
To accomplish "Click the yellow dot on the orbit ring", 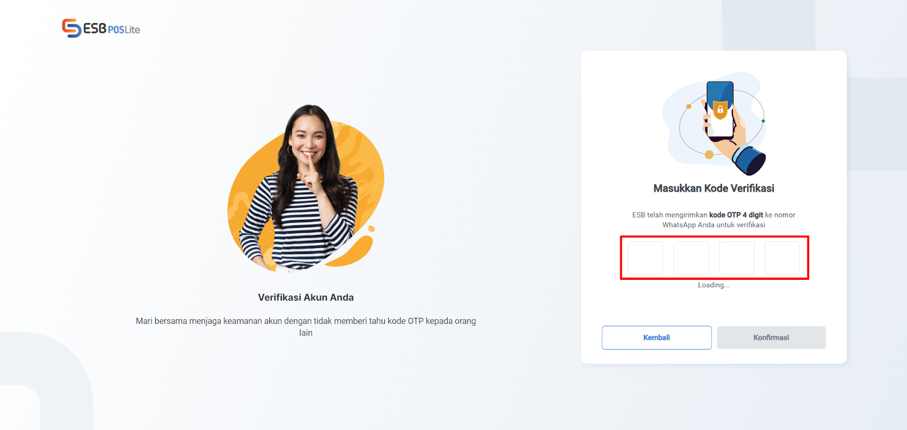I will pyautogui.click(x=709, y=155).
